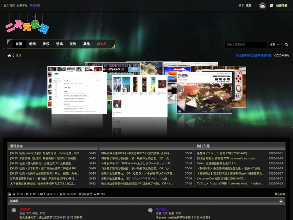Viewport: 293px width, 220px height.
Task: Open hot topic L'Arc~en~Ciel 相关161张
Action: pyautogui.click(x=221, y=179)
